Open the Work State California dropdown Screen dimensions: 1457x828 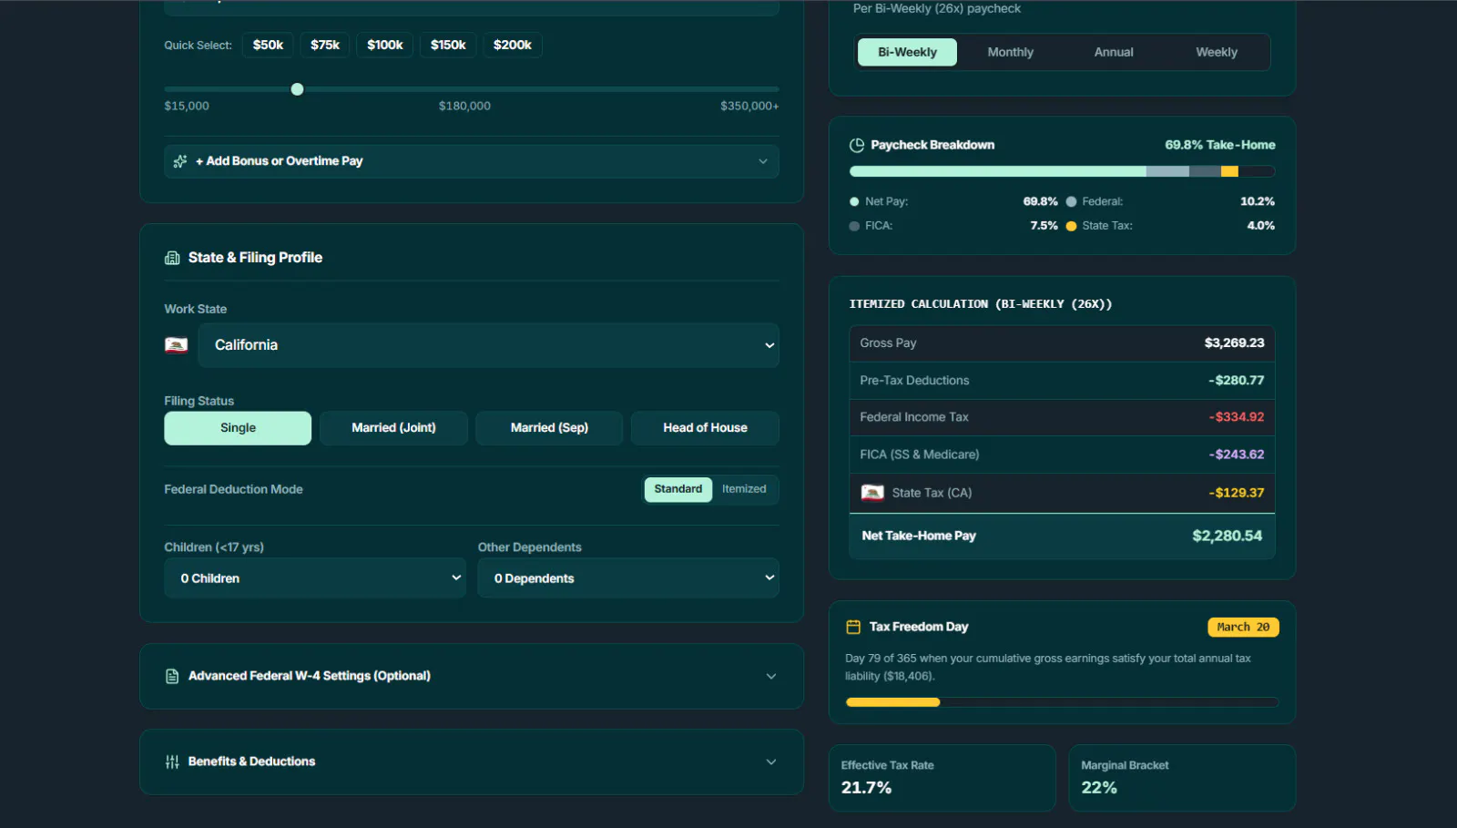coord(488,345)
